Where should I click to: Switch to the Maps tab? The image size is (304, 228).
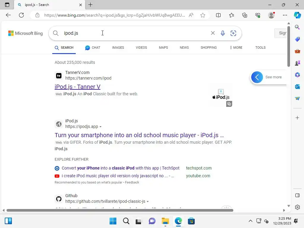[163, 47]
